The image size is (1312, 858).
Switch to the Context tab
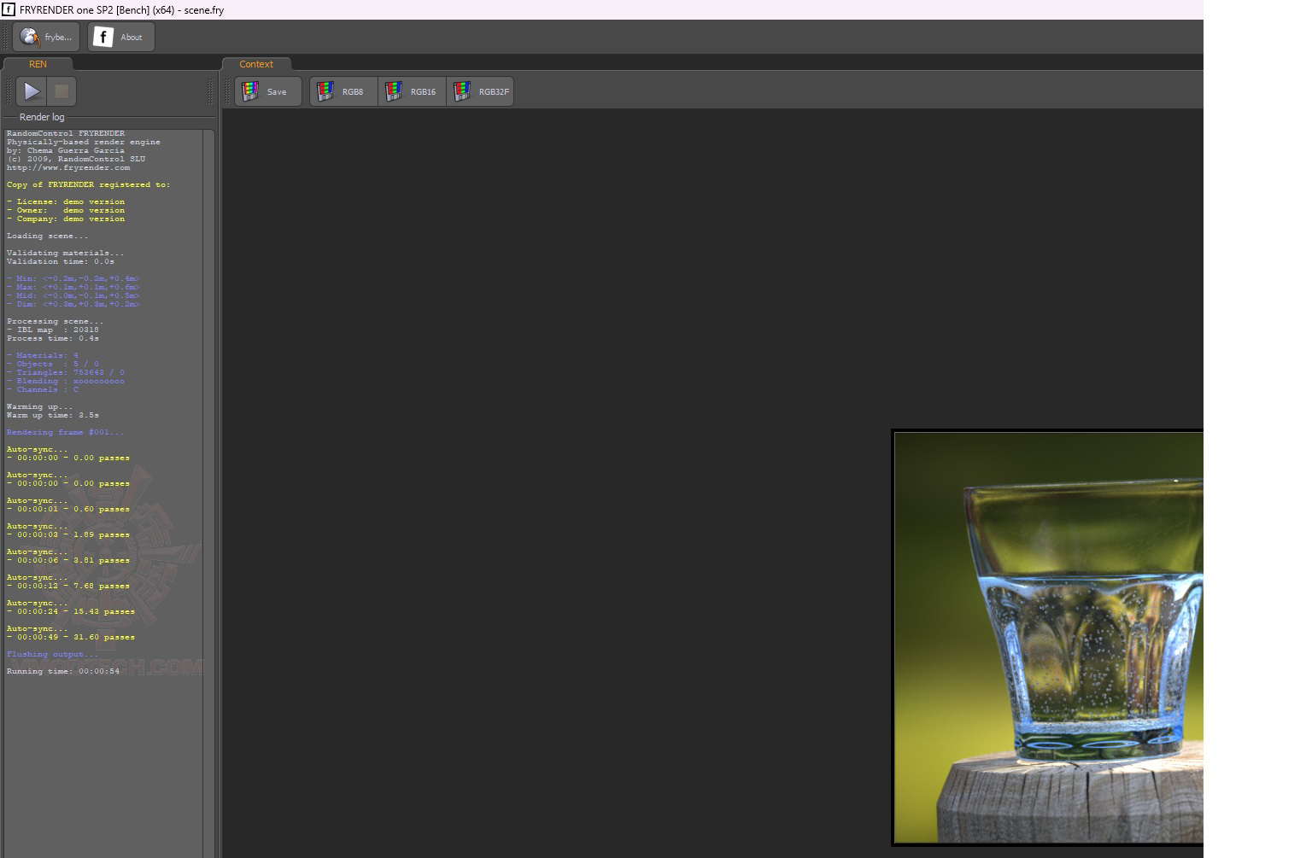[x=256, y=64]
